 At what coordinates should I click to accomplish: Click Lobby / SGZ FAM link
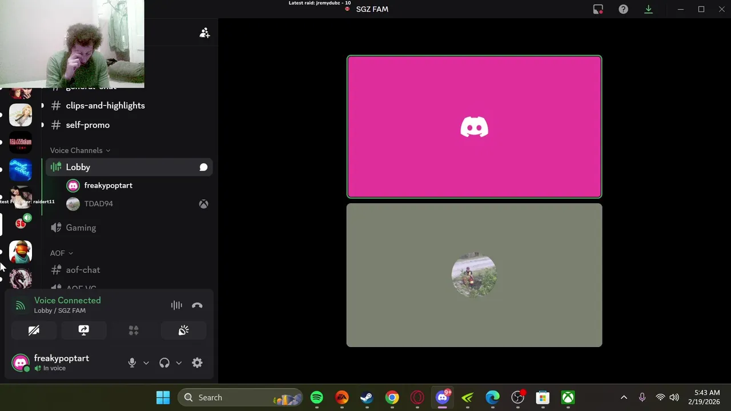[x=60, y=311]
